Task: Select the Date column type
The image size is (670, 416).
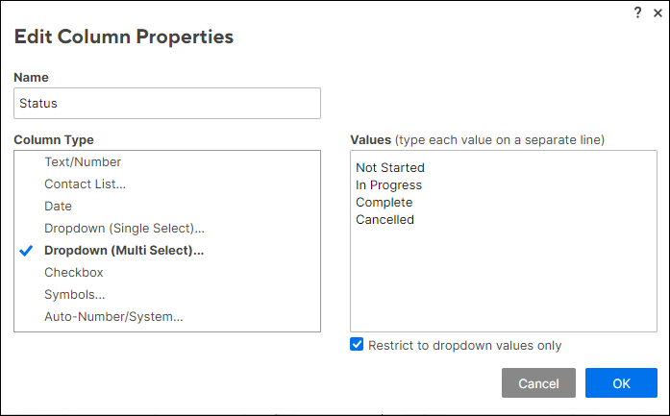Action: click(58, 206)
